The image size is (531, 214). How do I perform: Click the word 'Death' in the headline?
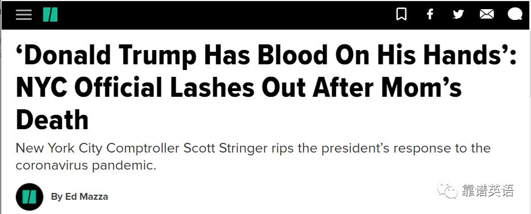point(52,120)
